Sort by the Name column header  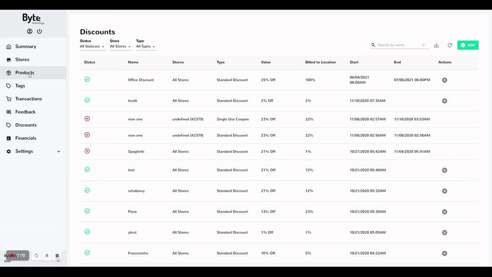(133, 62)
